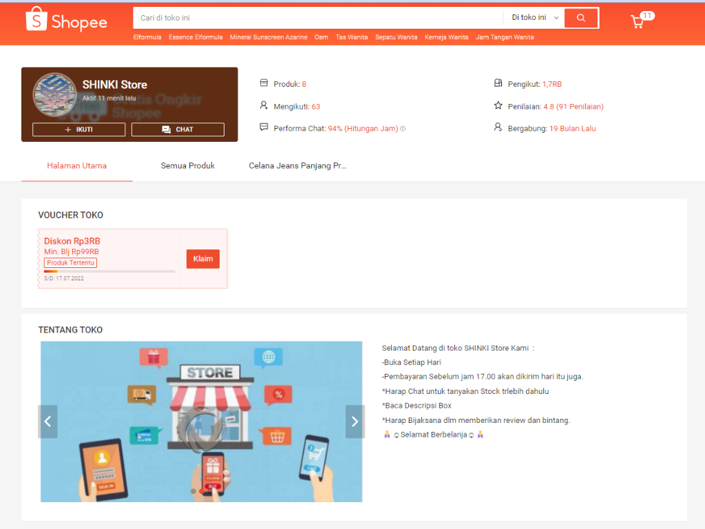Click the Produk Tertentu voucher tag
705x529 pixels.
coord(71,262)
